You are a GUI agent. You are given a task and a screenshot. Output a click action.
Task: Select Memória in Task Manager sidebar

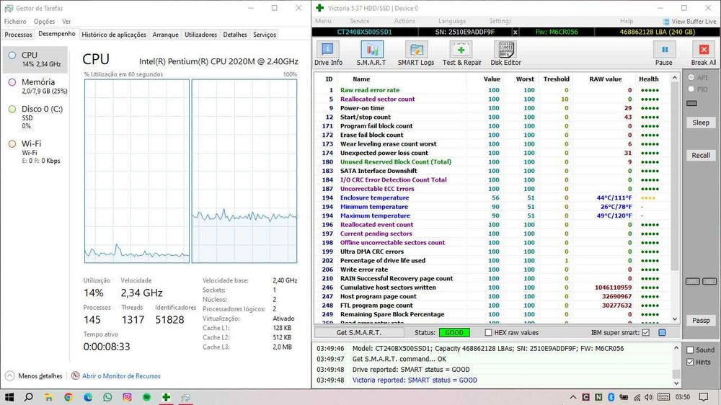click(x=35, y=86)
